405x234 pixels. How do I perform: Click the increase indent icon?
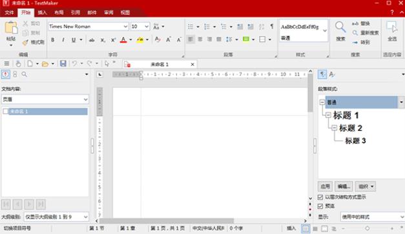(x=251, y=26)
